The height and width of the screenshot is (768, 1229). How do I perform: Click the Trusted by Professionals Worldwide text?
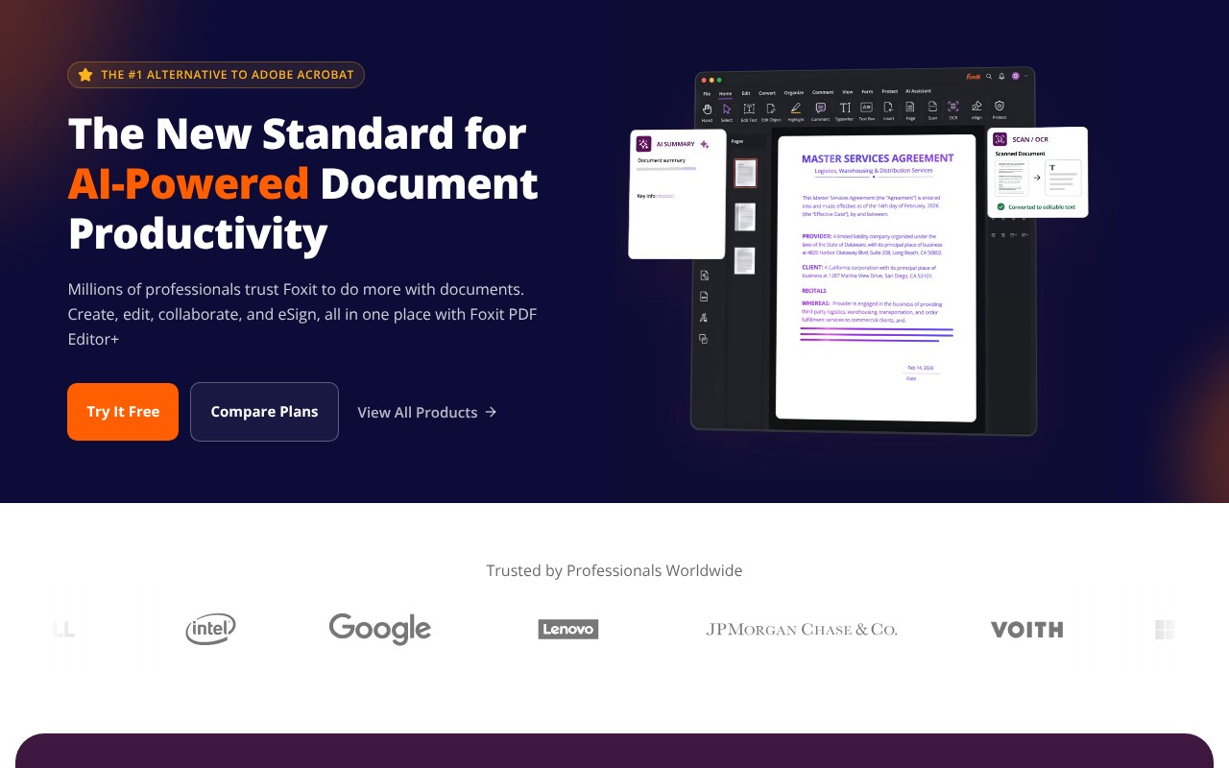point(614,570)
